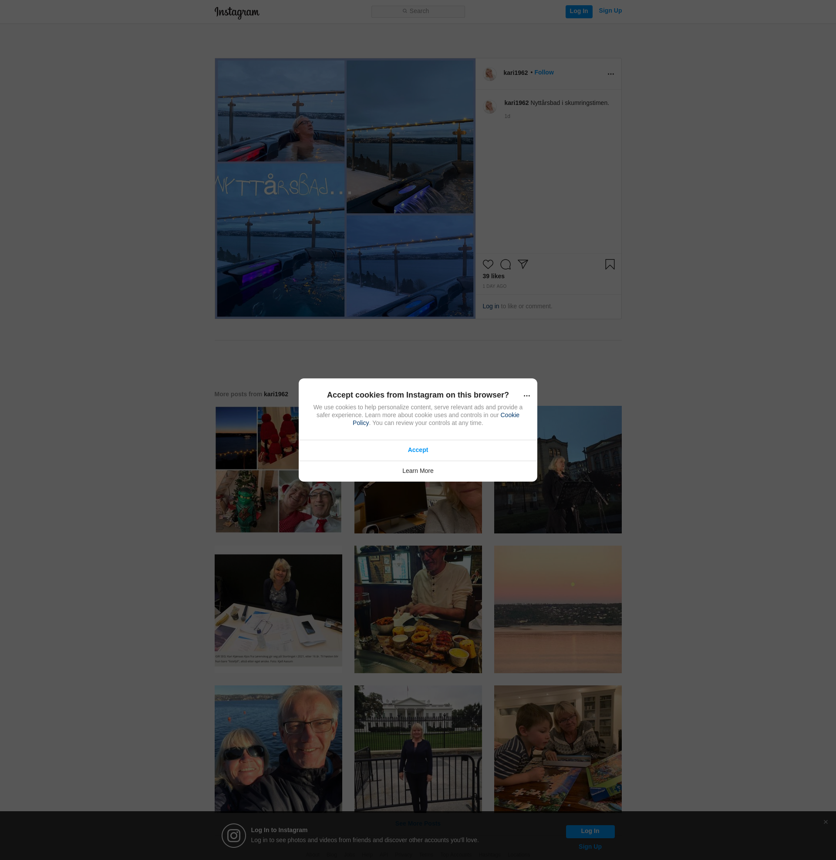Open cookie dialog three-dot options
Image resolution: width=836 pixels, height=860 pixels.
click(526, 396)
